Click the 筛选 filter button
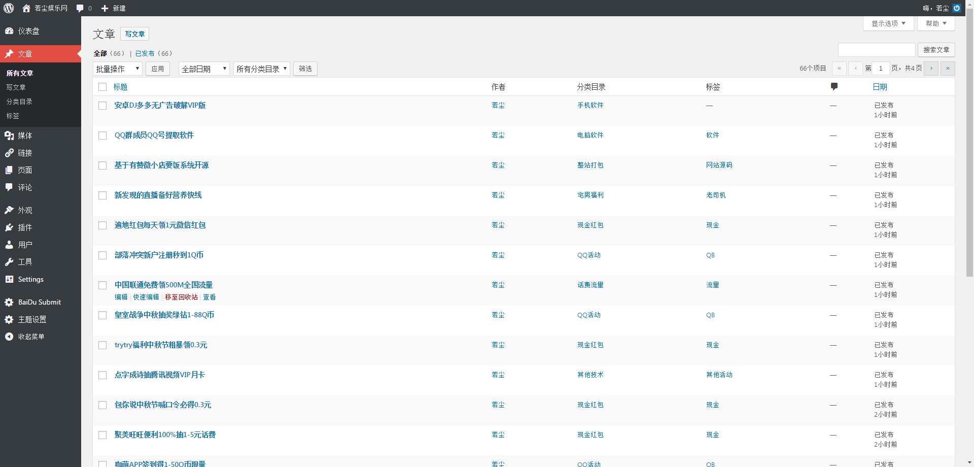Image resolution: width=974 pixels, height=467 pixels. tap(305, 69)
